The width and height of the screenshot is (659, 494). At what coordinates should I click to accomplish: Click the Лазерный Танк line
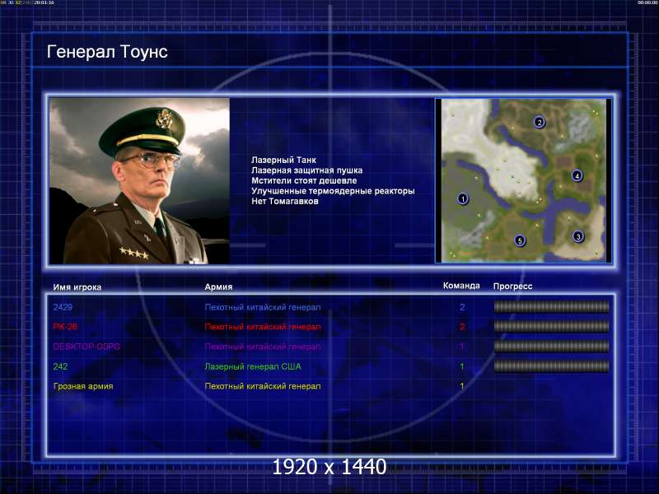(x=283, y=160)
